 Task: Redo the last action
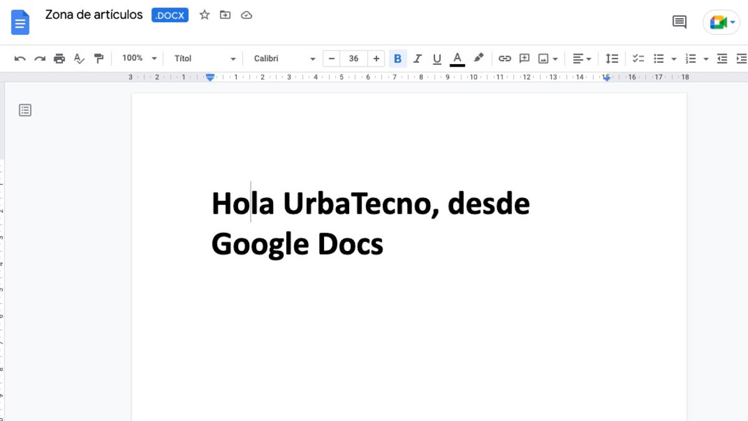tap(40, 59)
